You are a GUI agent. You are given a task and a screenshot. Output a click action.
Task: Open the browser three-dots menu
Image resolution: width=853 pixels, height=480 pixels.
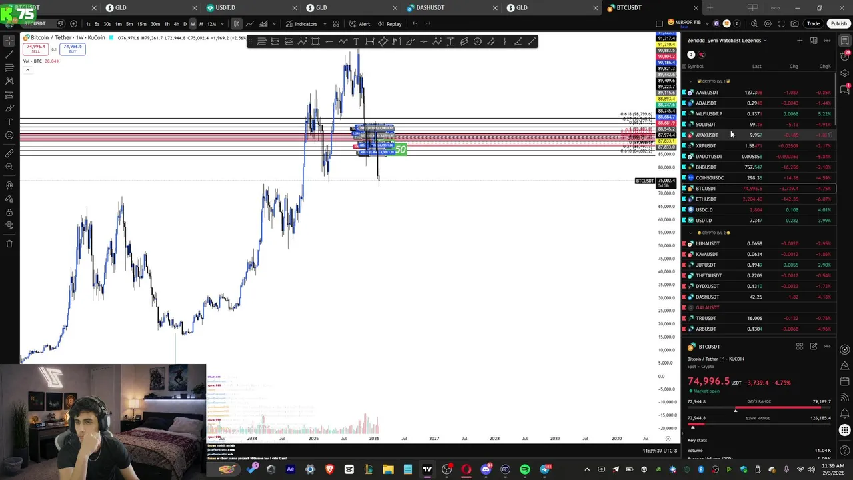tap(775, 7)
